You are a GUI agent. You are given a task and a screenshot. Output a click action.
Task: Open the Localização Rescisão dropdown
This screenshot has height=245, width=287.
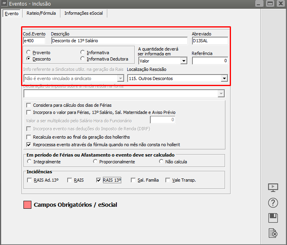tap(224, 79)
